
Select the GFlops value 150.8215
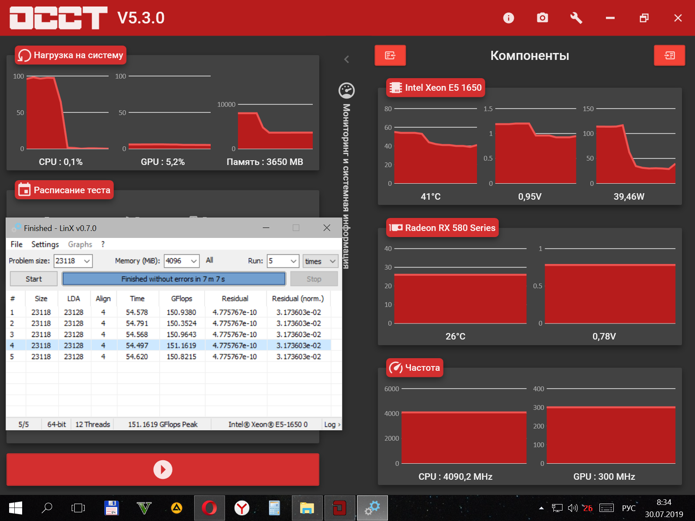[182, 356]
